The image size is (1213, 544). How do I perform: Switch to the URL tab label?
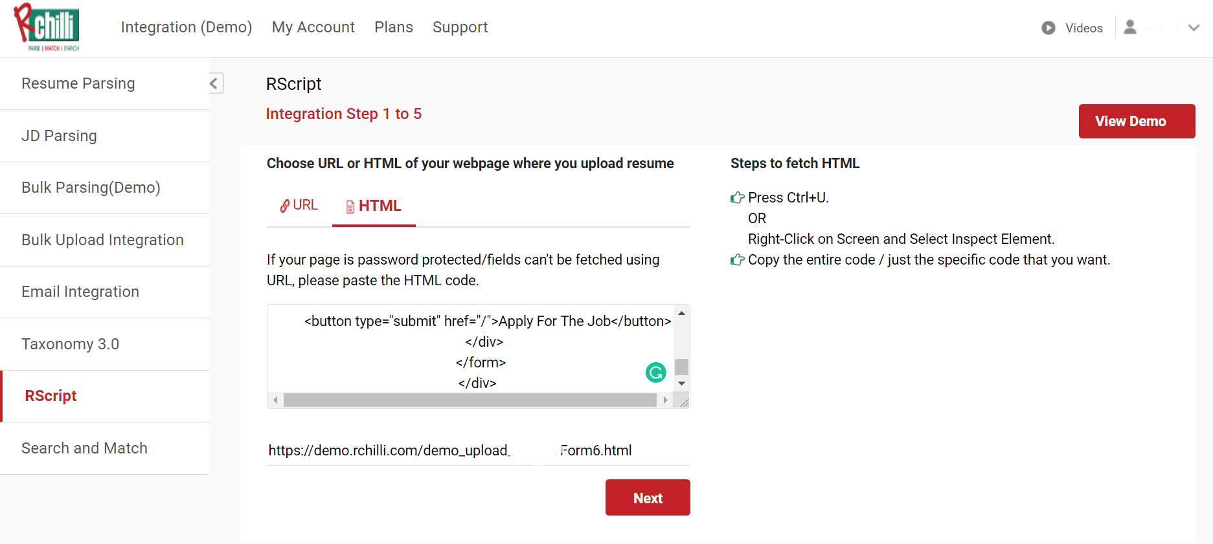[305, 205]
